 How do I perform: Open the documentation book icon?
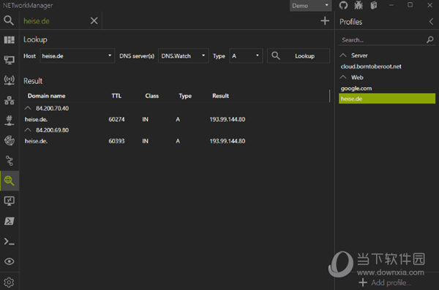click(374, 5)
